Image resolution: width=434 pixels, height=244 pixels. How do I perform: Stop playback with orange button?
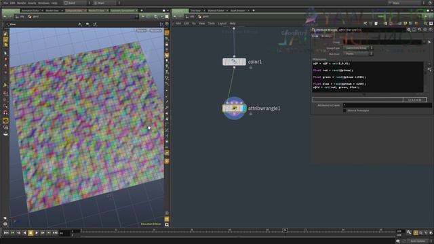coord(31,233)
